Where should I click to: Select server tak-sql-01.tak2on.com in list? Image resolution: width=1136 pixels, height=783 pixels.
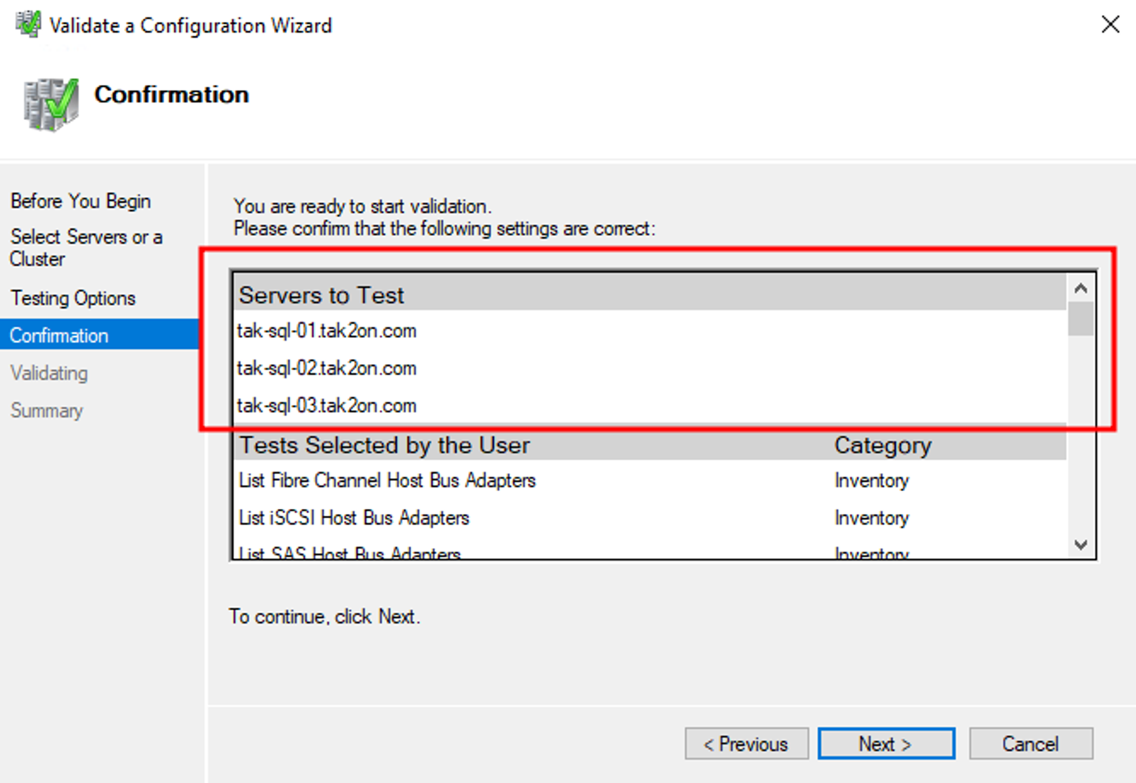click(x=327, y=330)
